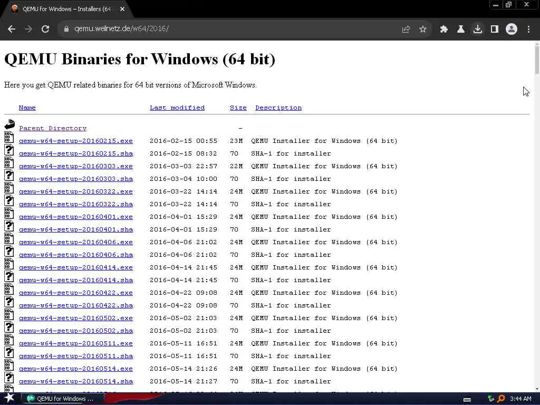Open qemu-w64-setup-20160422.sha link

pos(76,305)
